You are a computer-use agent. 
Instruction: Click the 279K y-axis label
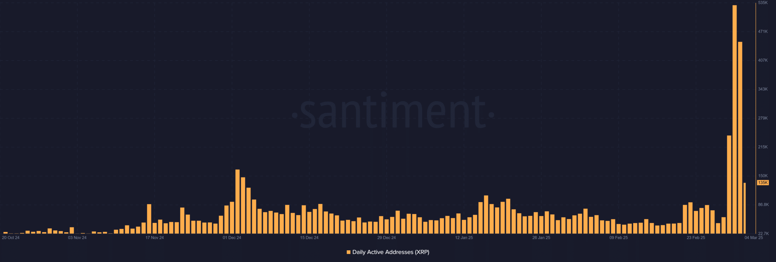click(x=763, y=118)
